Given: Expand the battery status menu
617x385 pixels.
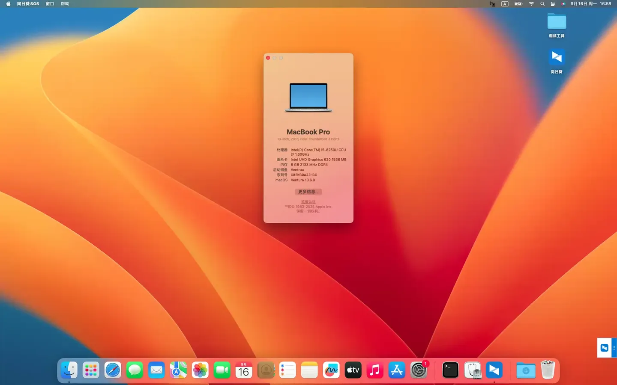Looking at the screenshot, I should coord(518,4).
